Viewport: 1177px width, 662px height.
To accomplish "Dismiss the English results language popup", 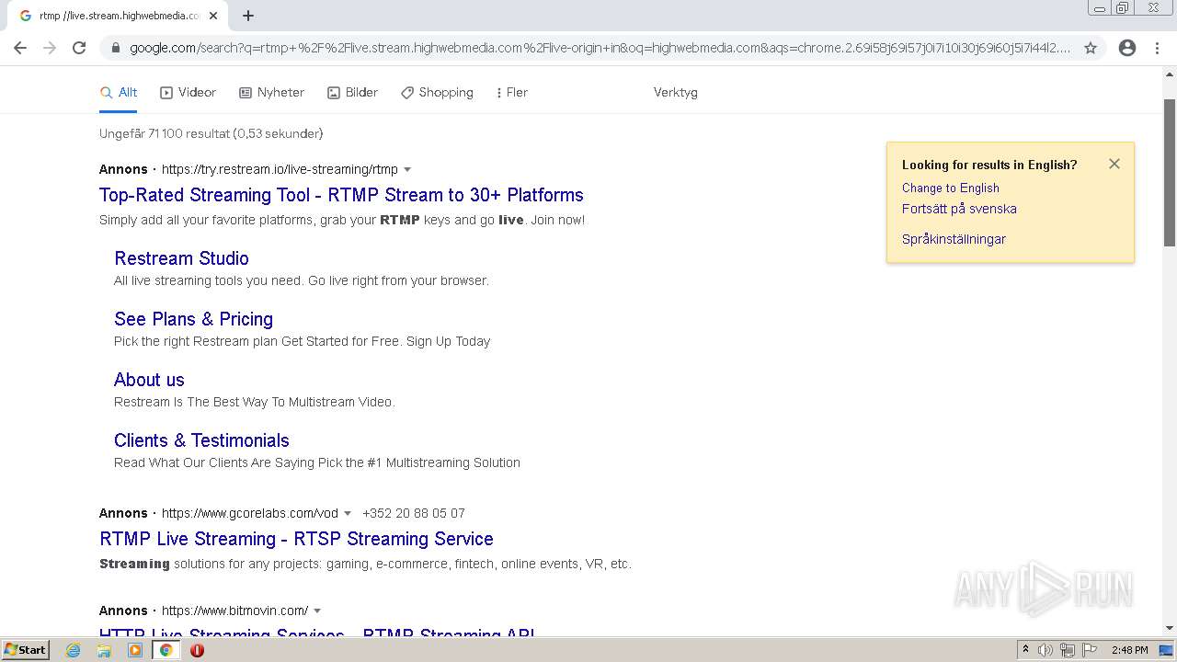I will (x=1114, y=164).
